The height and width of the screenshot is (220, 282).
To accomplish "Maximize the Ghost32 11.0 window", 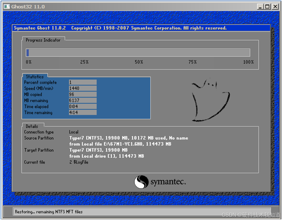I will 267,7.
